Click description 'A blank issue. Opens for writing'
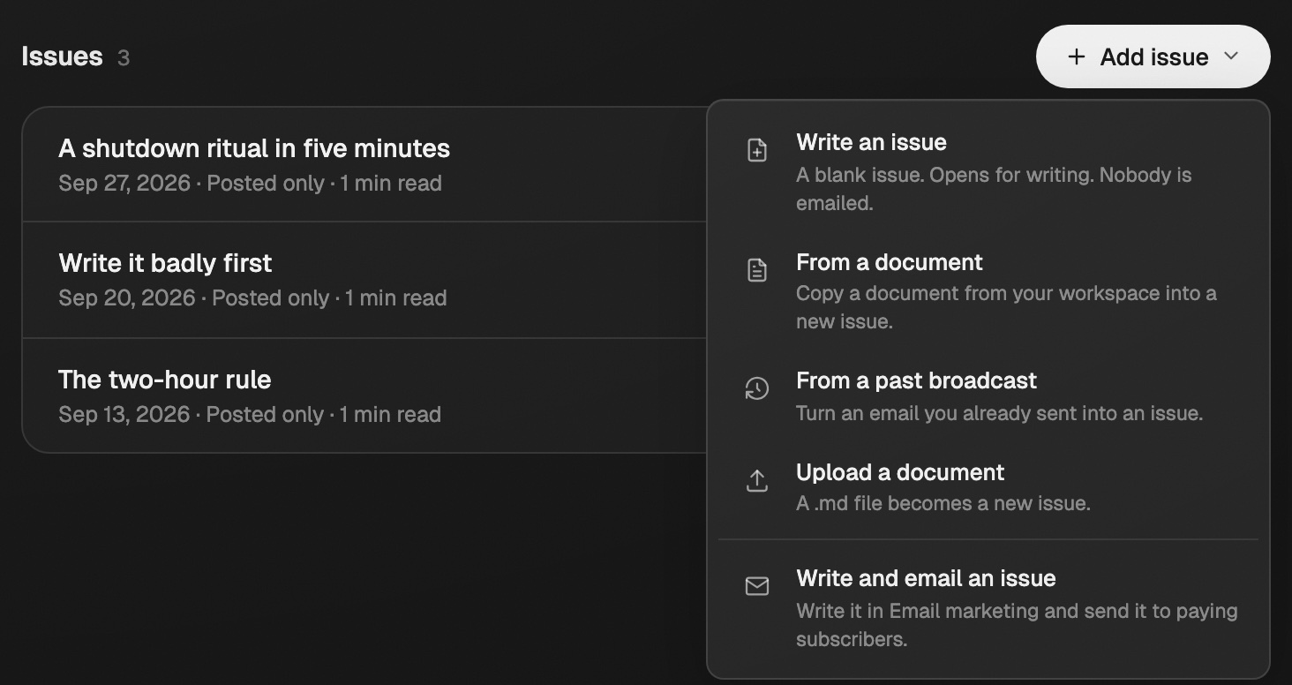This screenshot has width=1292, height=685. pos(994,189)
